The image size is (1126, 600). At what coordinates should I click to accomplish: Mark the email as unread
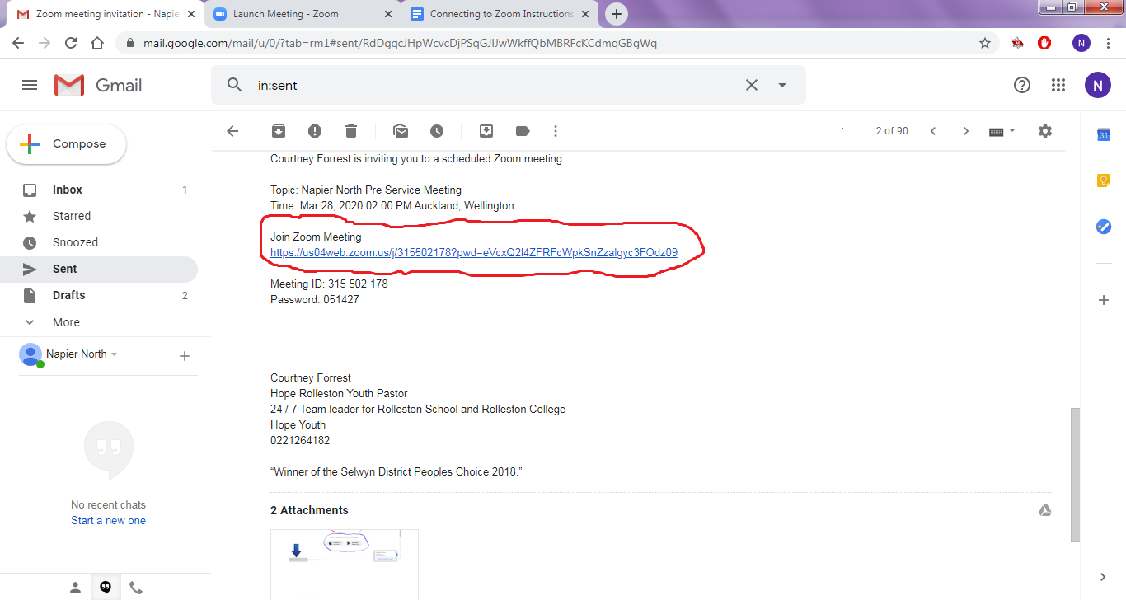pyautogui.click(x=401, y=131)
